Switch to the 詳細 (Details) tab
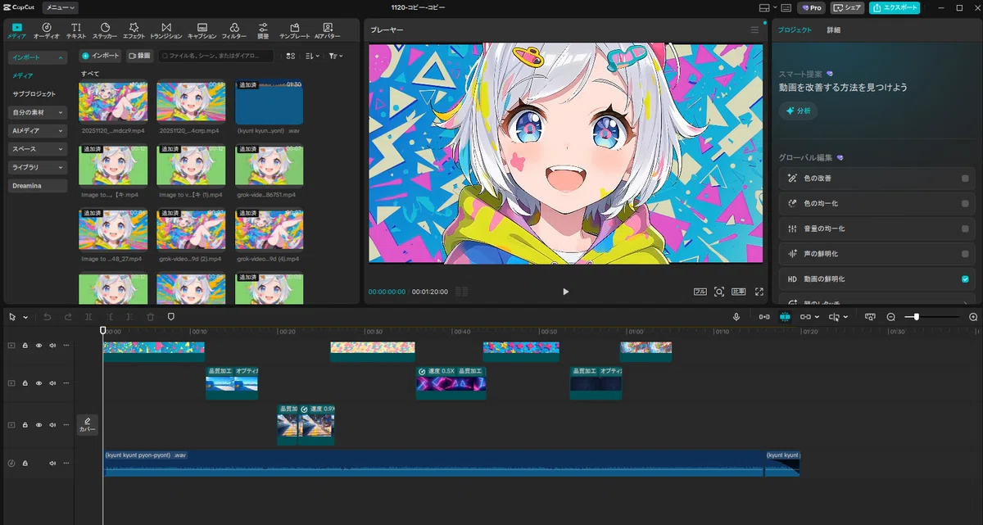Screen dimensions: 983x525 click(833, 29)
